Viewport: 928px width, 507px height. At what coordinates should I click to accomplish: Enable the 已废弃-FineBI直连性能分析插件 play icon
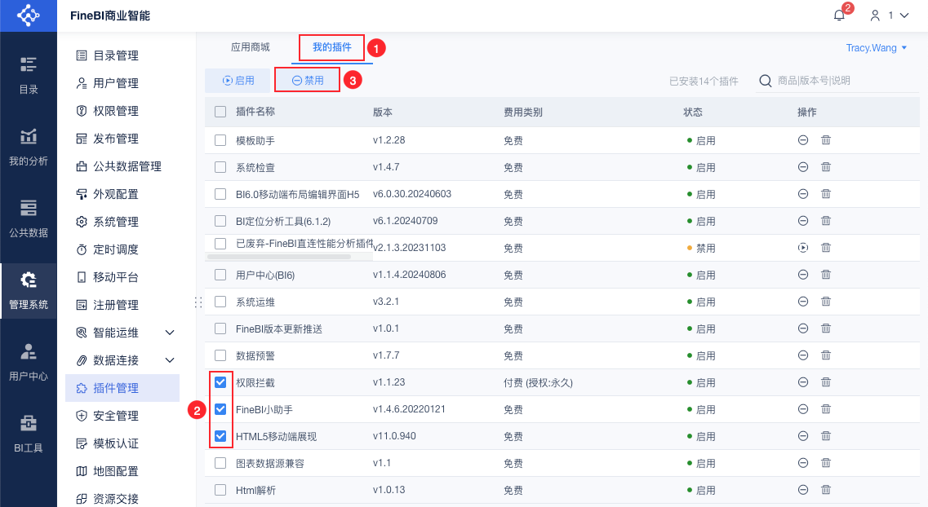pos(803,248)
